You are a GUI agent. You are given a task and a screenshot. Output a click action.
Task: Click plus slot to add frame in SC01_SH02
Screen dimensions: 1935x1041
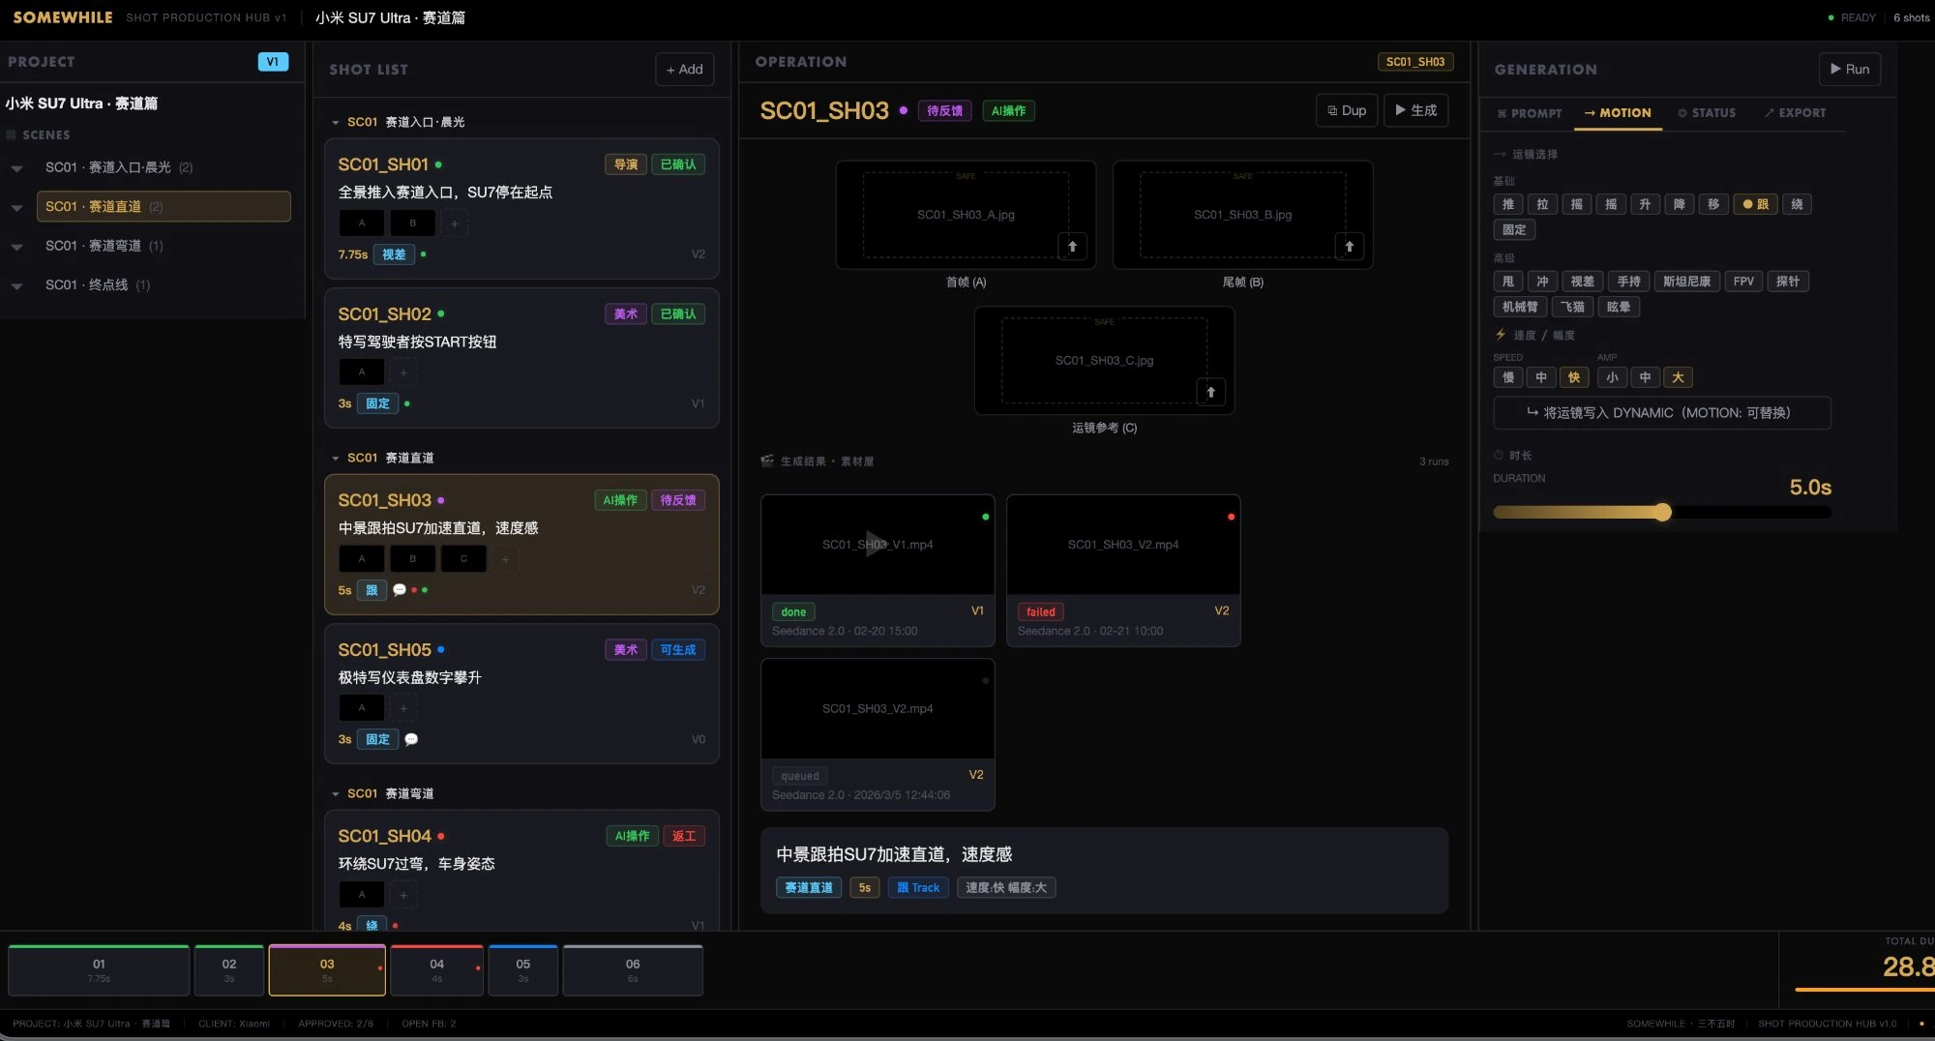[403, 372]
